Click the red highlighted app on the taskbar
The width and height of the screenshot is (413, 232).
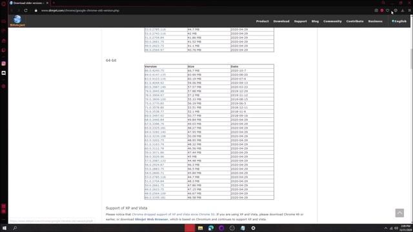pos(190,228)
